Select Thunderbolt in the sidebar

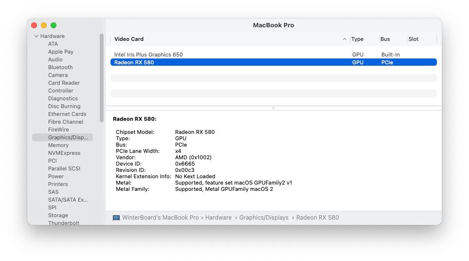click(64, 223)
